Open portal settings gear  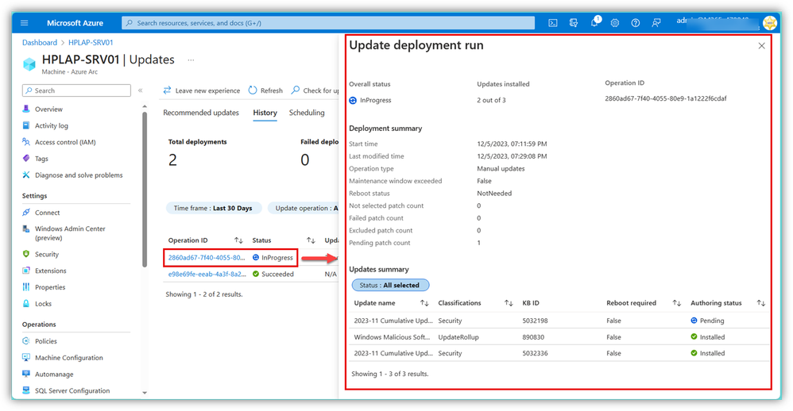point(615,23)
